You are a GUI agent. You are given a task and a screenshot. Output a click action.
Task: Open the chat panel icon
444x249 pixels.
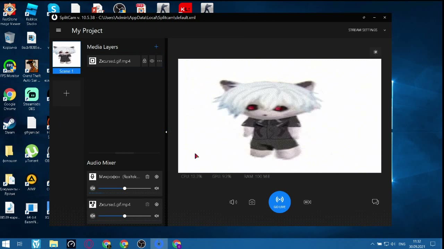click(375, 202)
